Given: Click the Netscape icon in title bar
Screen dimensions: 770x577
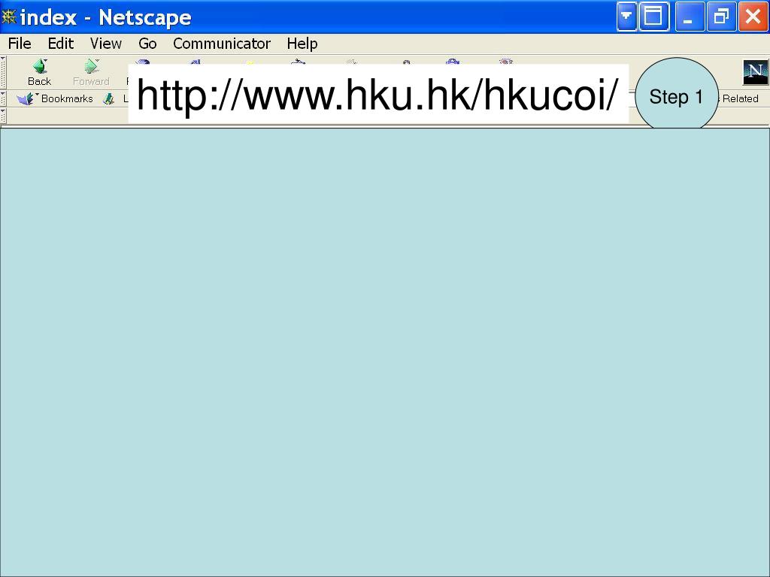Looking at the screenshot, I should point(9,17).
